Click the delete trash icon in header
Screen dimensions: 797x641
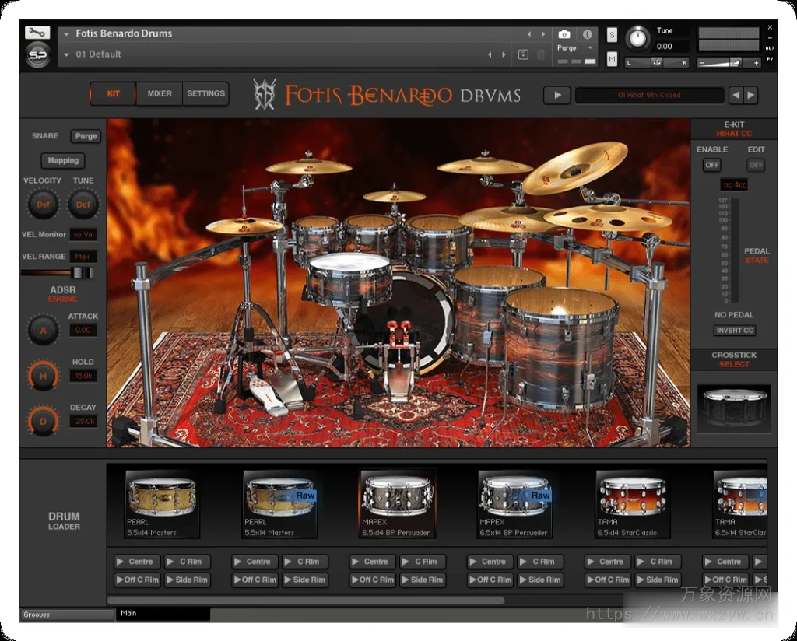540,54
